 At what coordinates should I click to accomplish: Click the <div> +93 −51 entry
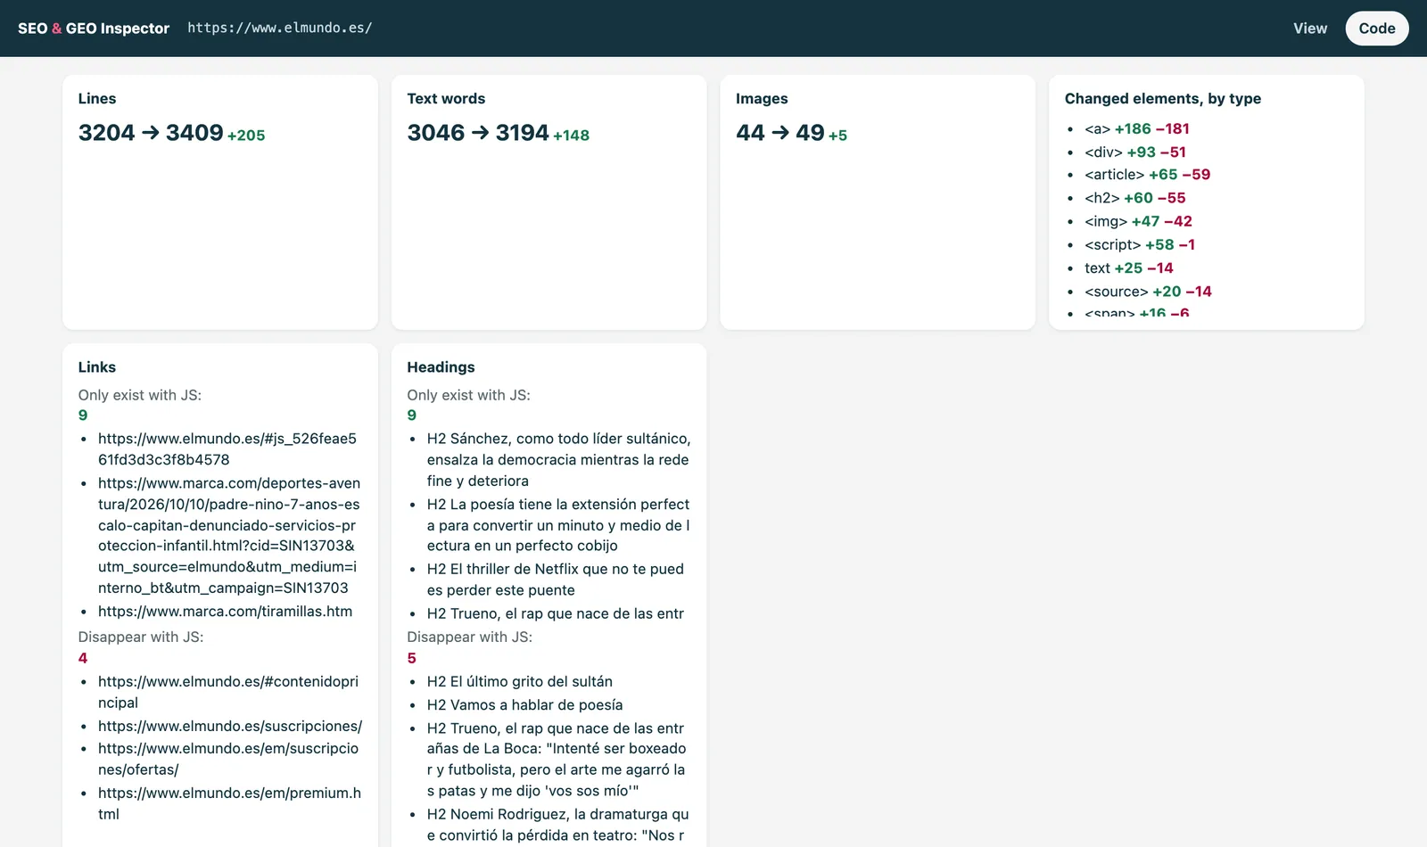click(1135, 152)
